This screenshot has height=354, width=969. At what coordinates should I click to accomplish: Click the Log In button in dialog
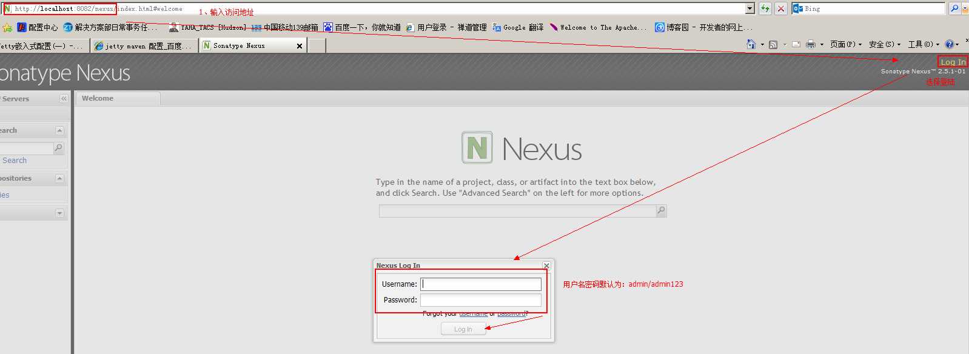[463, 329]
